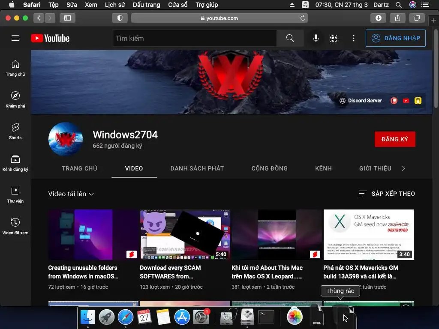The image size is (439, 329).
Task: Click the Windows2704 channel avatar
Action: coord(66,139)
